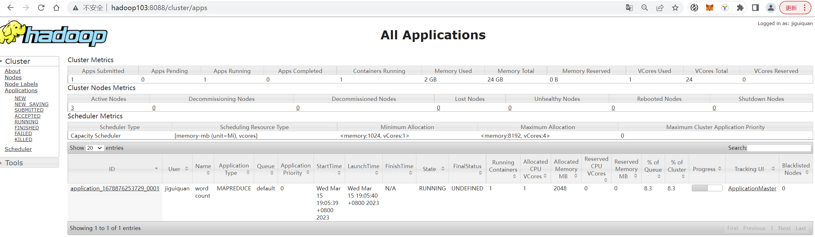Sort by Progress column
The height and width of the screenshot is (237, 815).
point(719,169)
